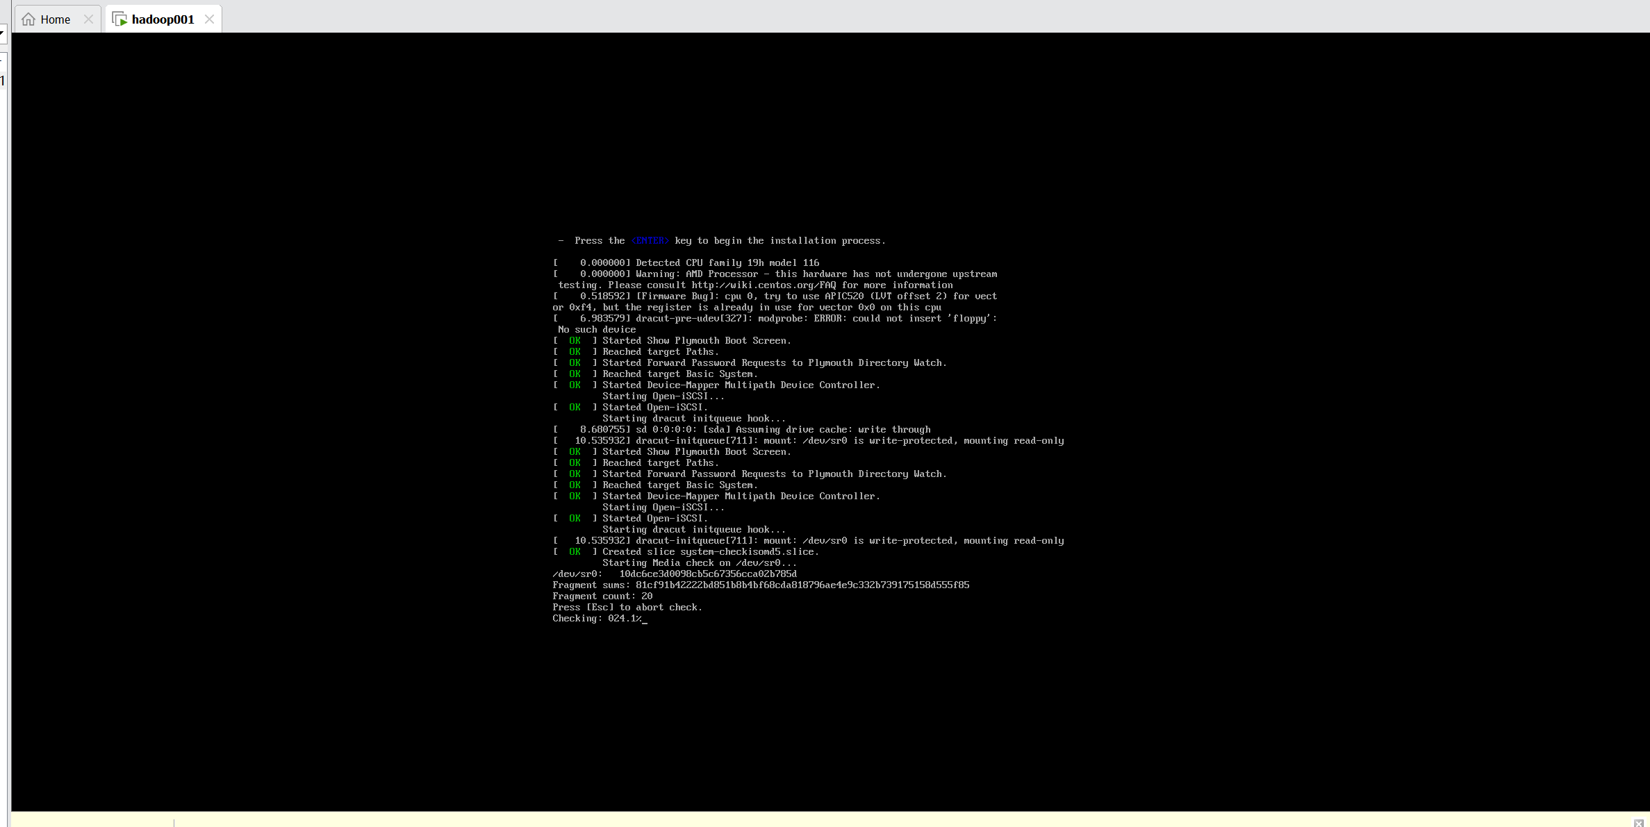Click the house icon on Home tab
The height and width of the screenshot is (827, 1650).
pos(28,19)
